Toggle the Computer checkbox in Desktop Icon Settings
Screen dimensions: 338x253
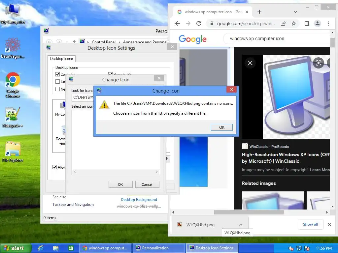tap(57, 74)
